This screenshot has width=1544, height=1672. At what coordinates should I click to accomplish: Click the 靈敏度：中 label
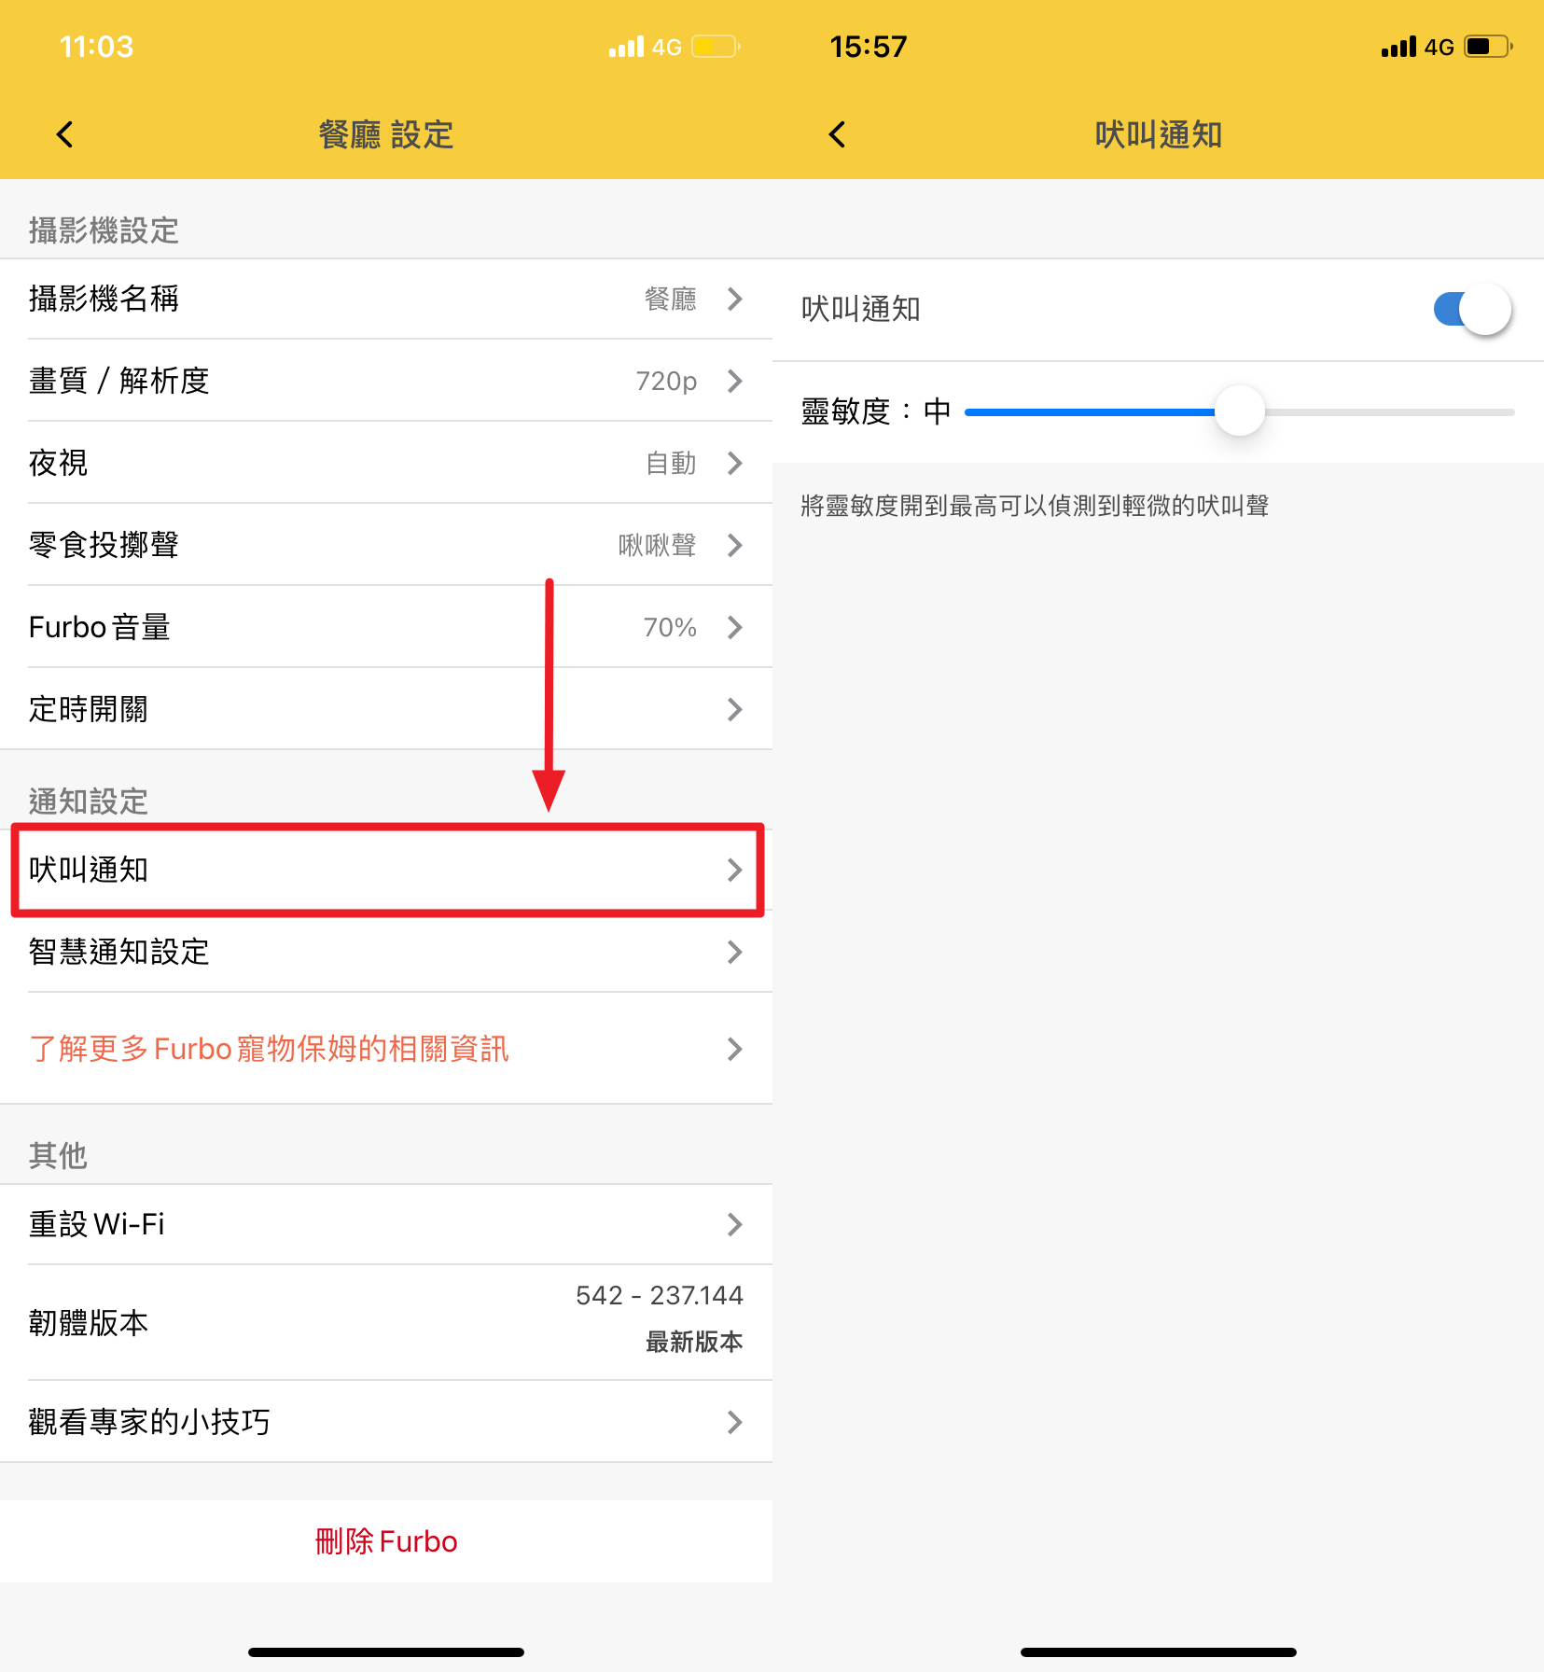click(876, 411)
